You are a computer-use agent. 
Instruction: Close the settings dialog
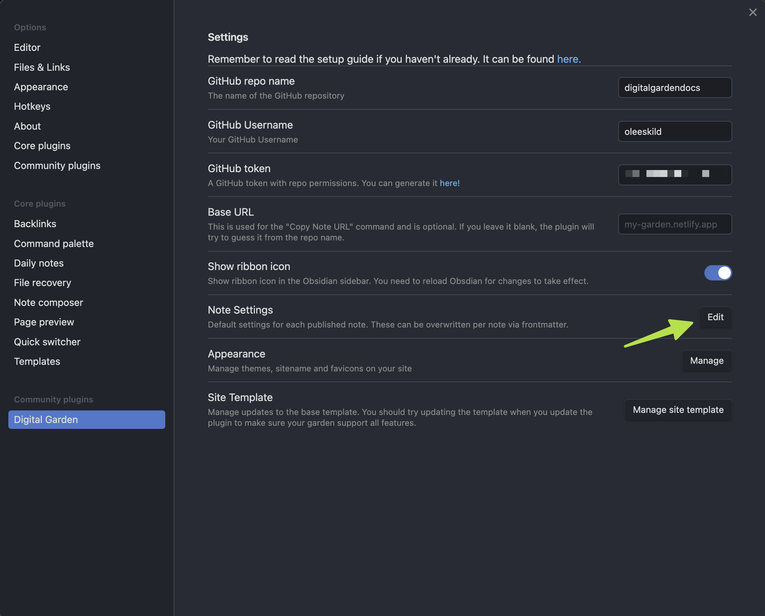pyautogui.click(x=752, y=13)
